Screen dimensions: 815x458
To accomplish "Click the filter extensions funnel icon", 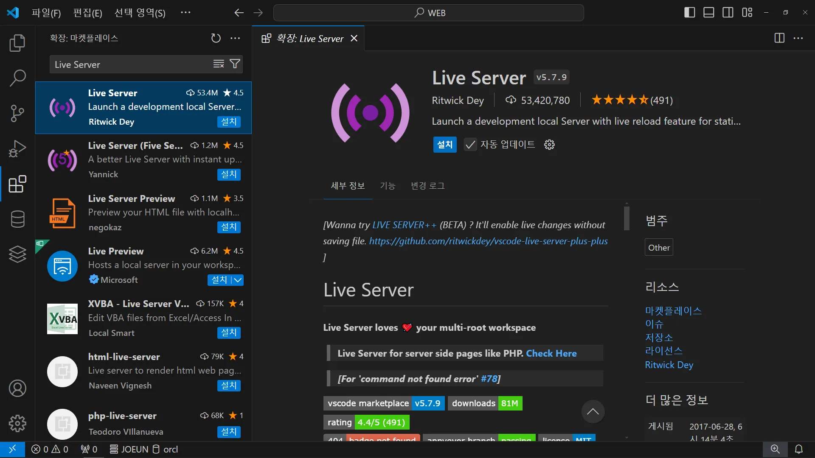I will click(235, 64).
